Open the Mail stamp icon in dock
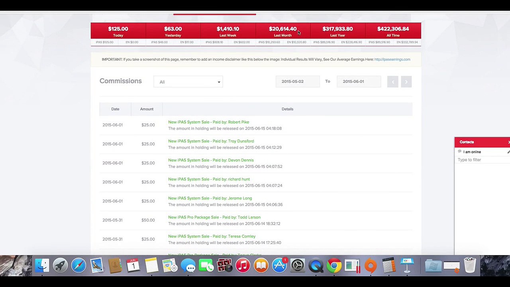This screenshot has height=287, width=510. (x=96, y=265)
